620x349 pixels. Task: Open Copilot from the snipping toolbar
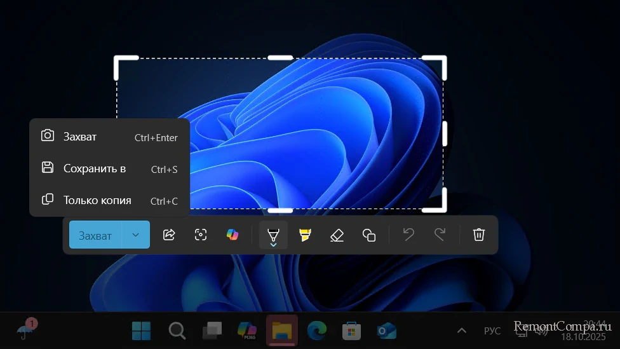pos(232,235)
